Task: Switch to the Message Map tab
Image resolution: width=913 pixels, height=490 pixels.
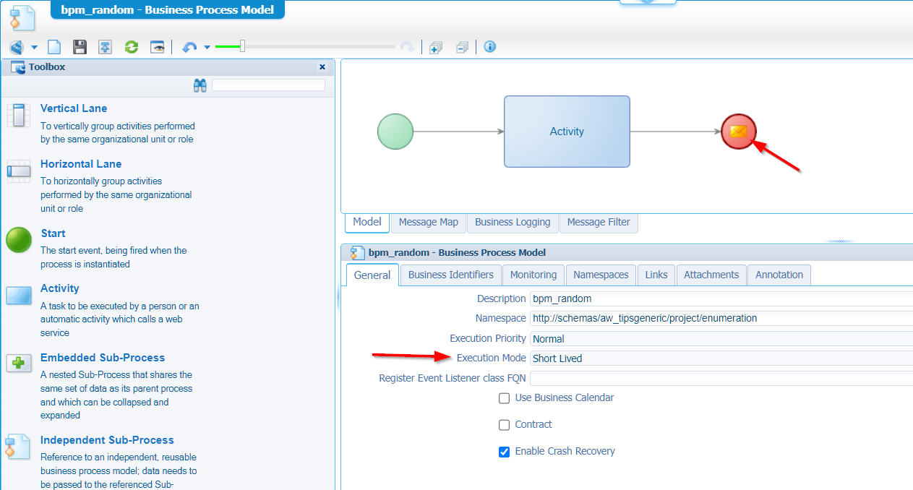Action: click(x=428, y=222)
